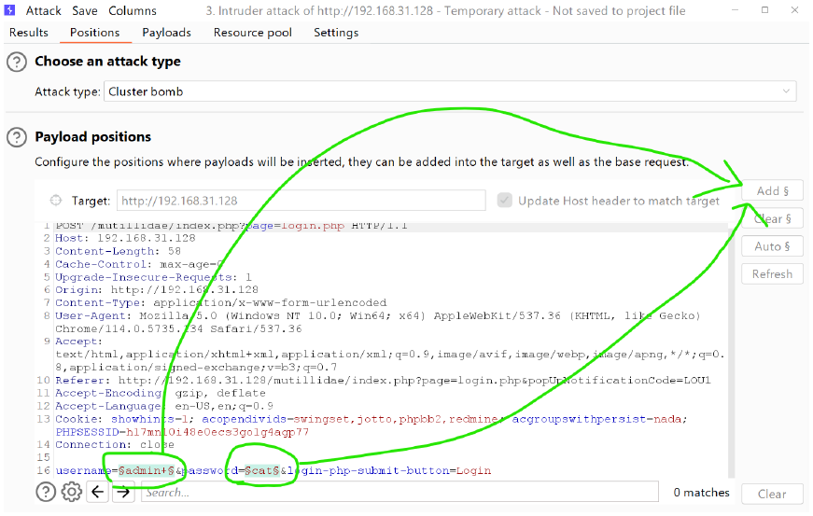Minimize the Intruder attack window
Image resolution: width=813 pixels, height=516 pixels.
(735, 10)
